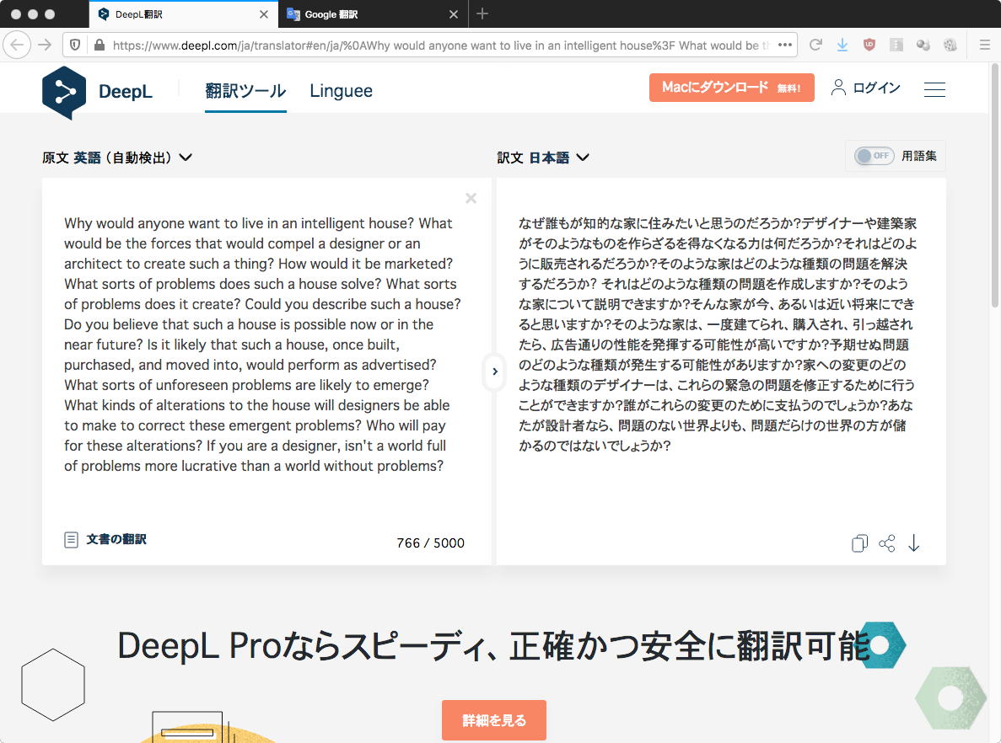Click the ログイン link

point(876,88)
